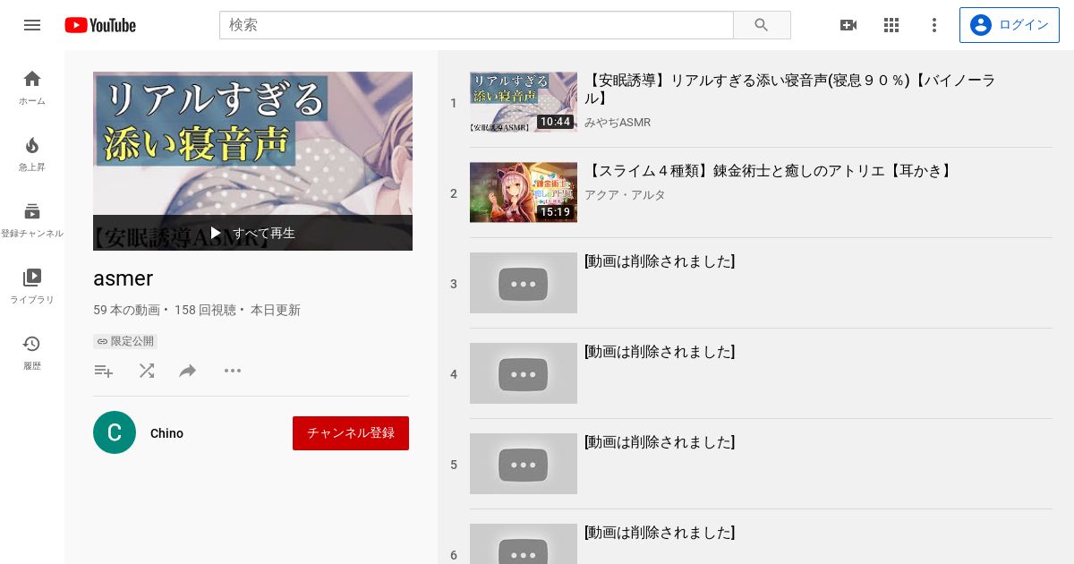Click 動画は削除されました text in row 6
This screenshot has height=564, width=1074.
pyautogui.click(x=660, y=533)
